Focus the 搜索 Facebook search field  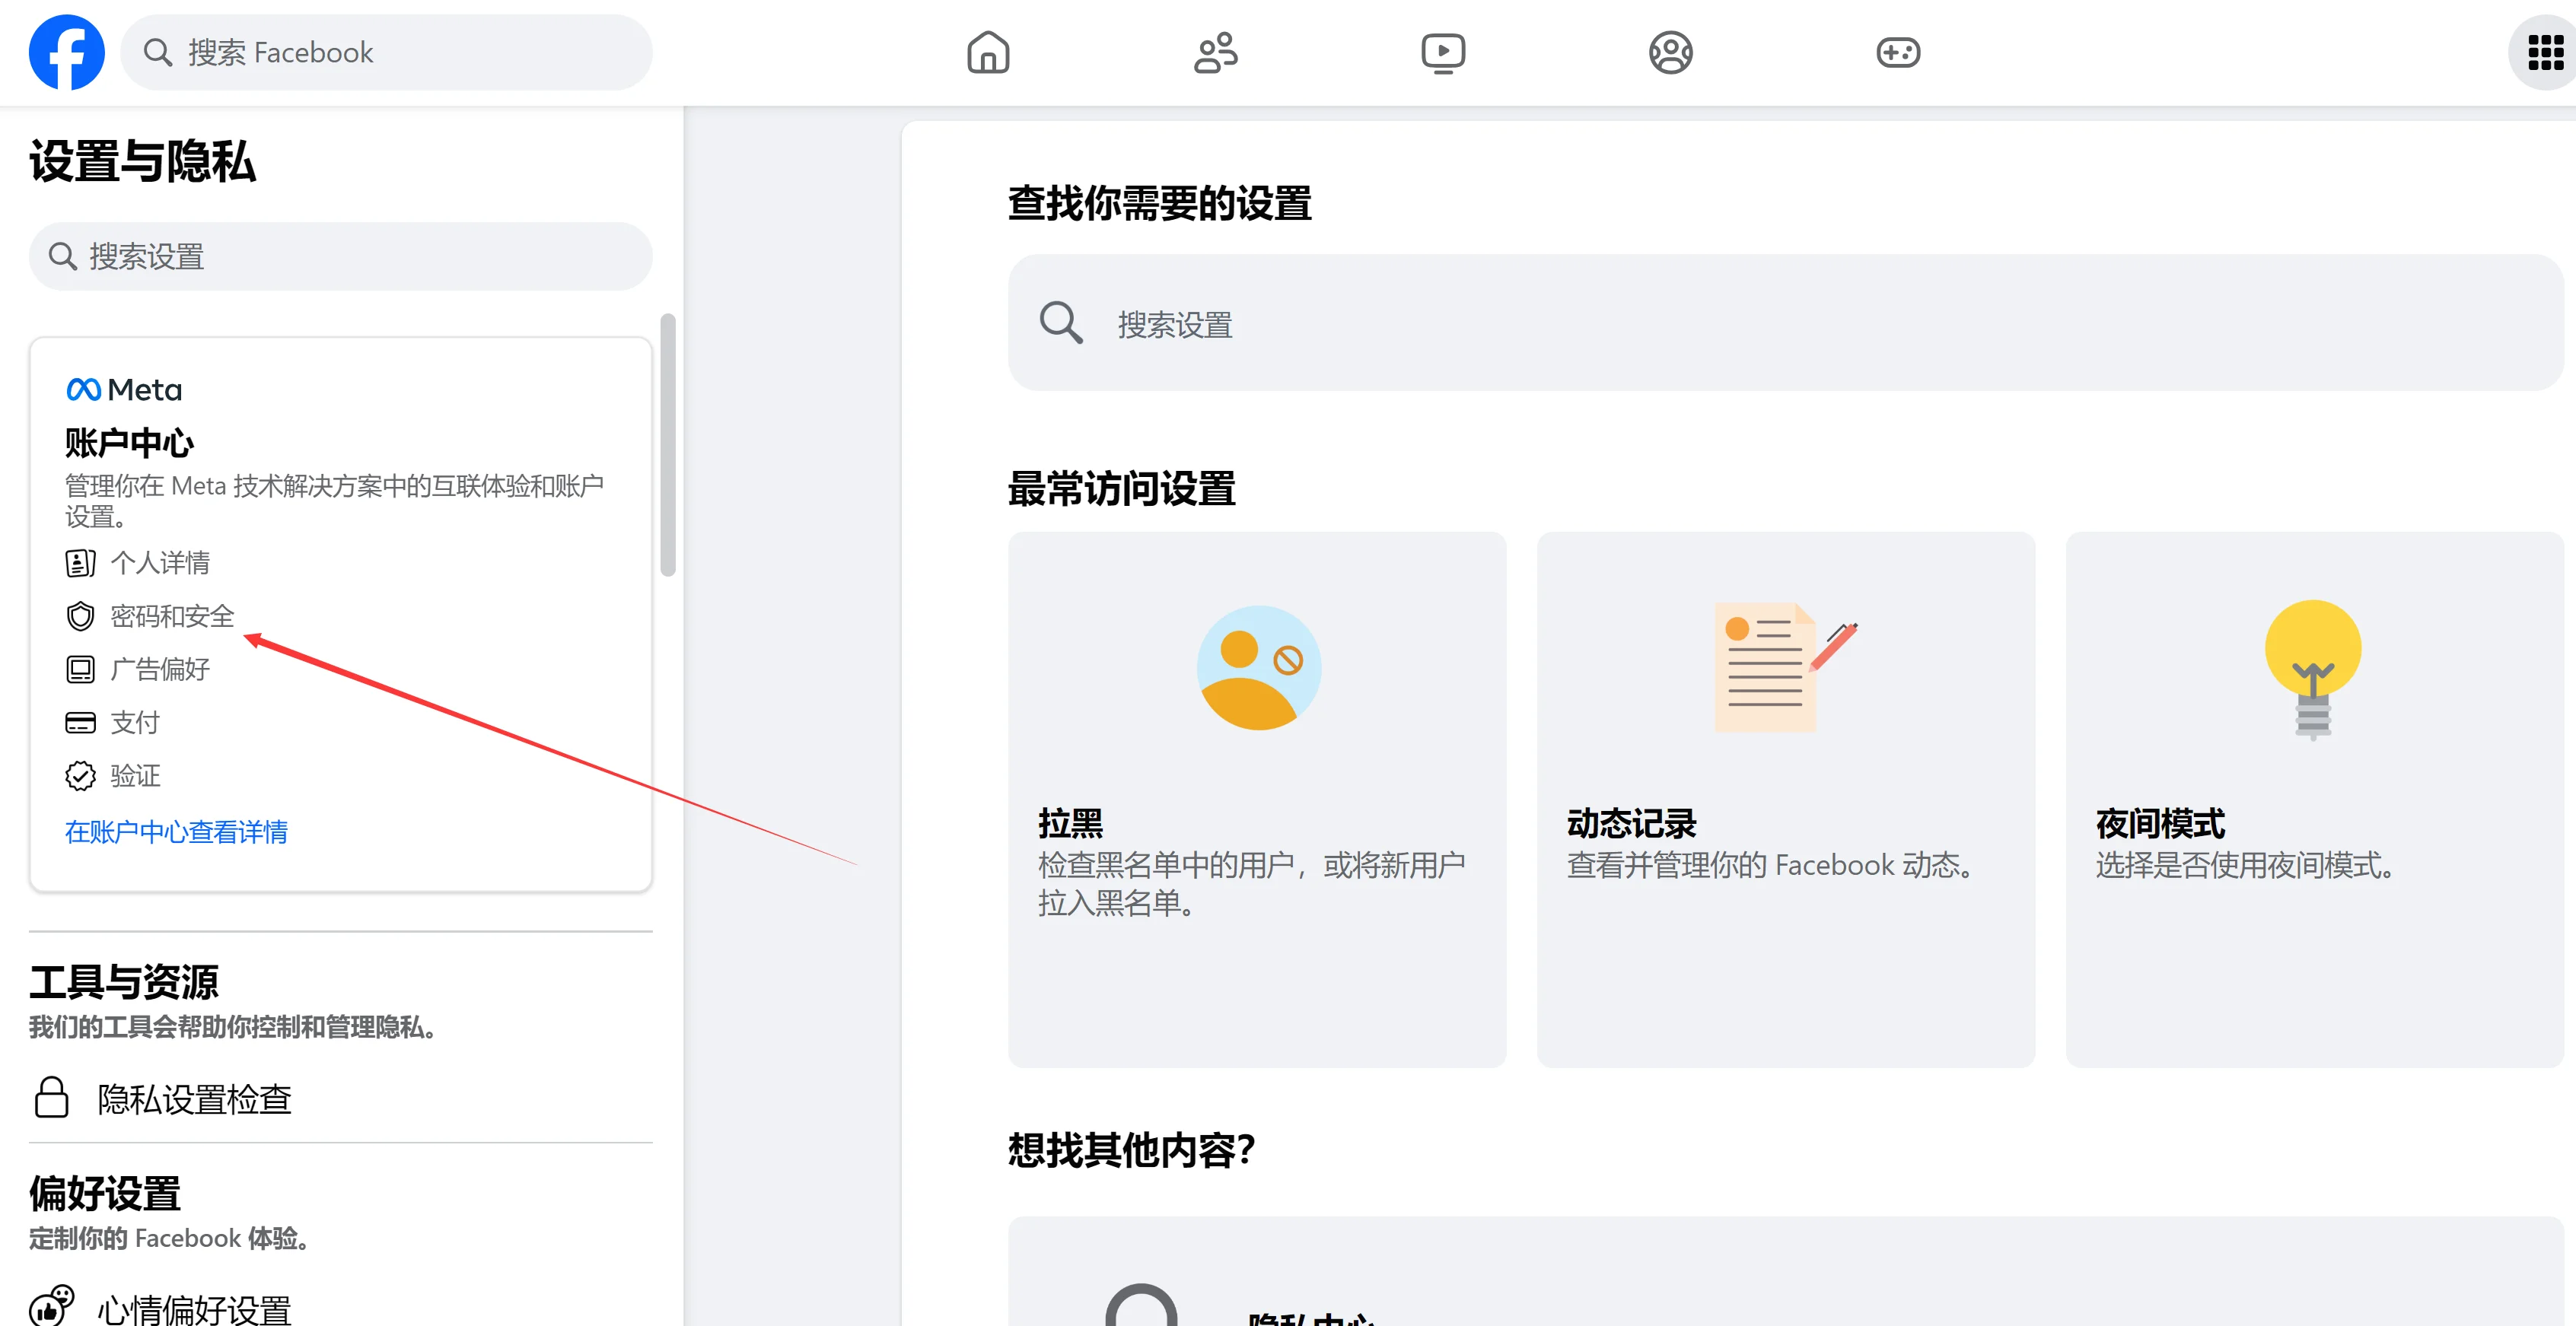(386, 52)
